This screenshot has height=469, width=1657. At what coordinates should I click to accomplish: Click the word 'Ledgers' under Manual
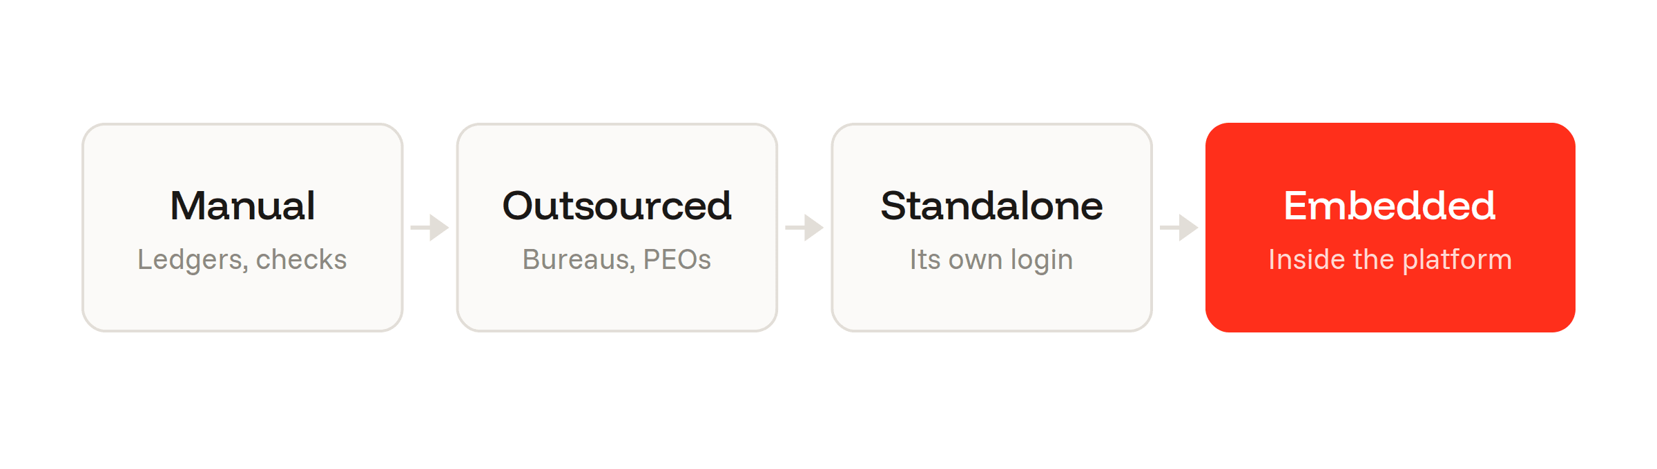(x=191, y=260)
